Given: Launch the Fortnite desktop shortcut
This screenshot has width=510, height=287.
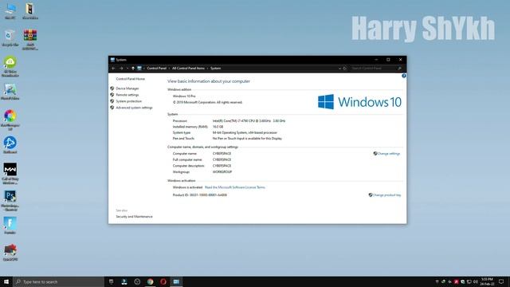Looking at the screenshot, I should [x=10, y=226].
